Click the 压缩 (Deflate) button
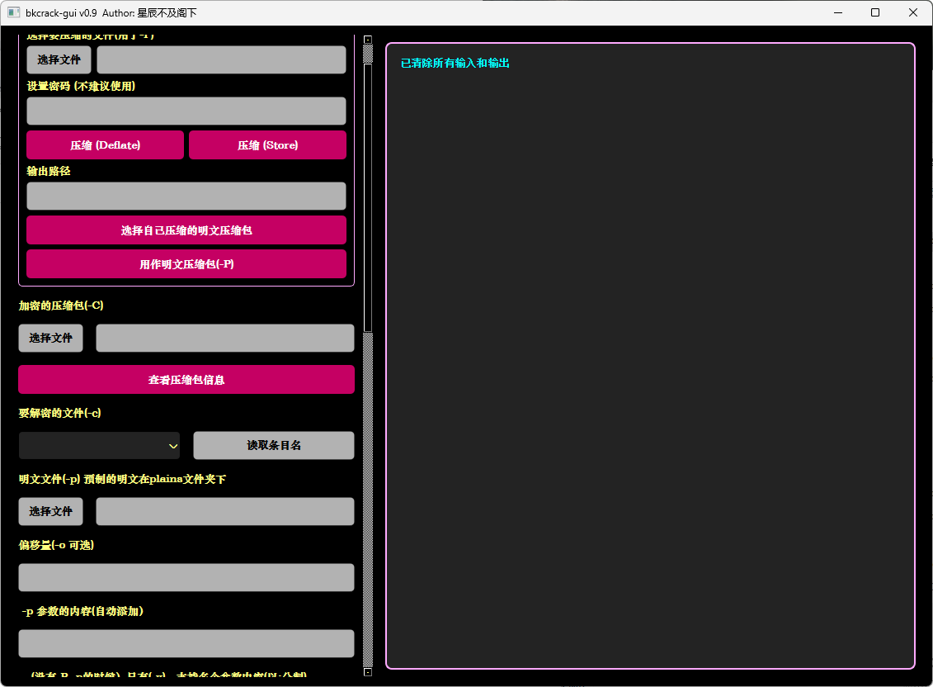Viewport: 933px width, 687px height. 106,145
